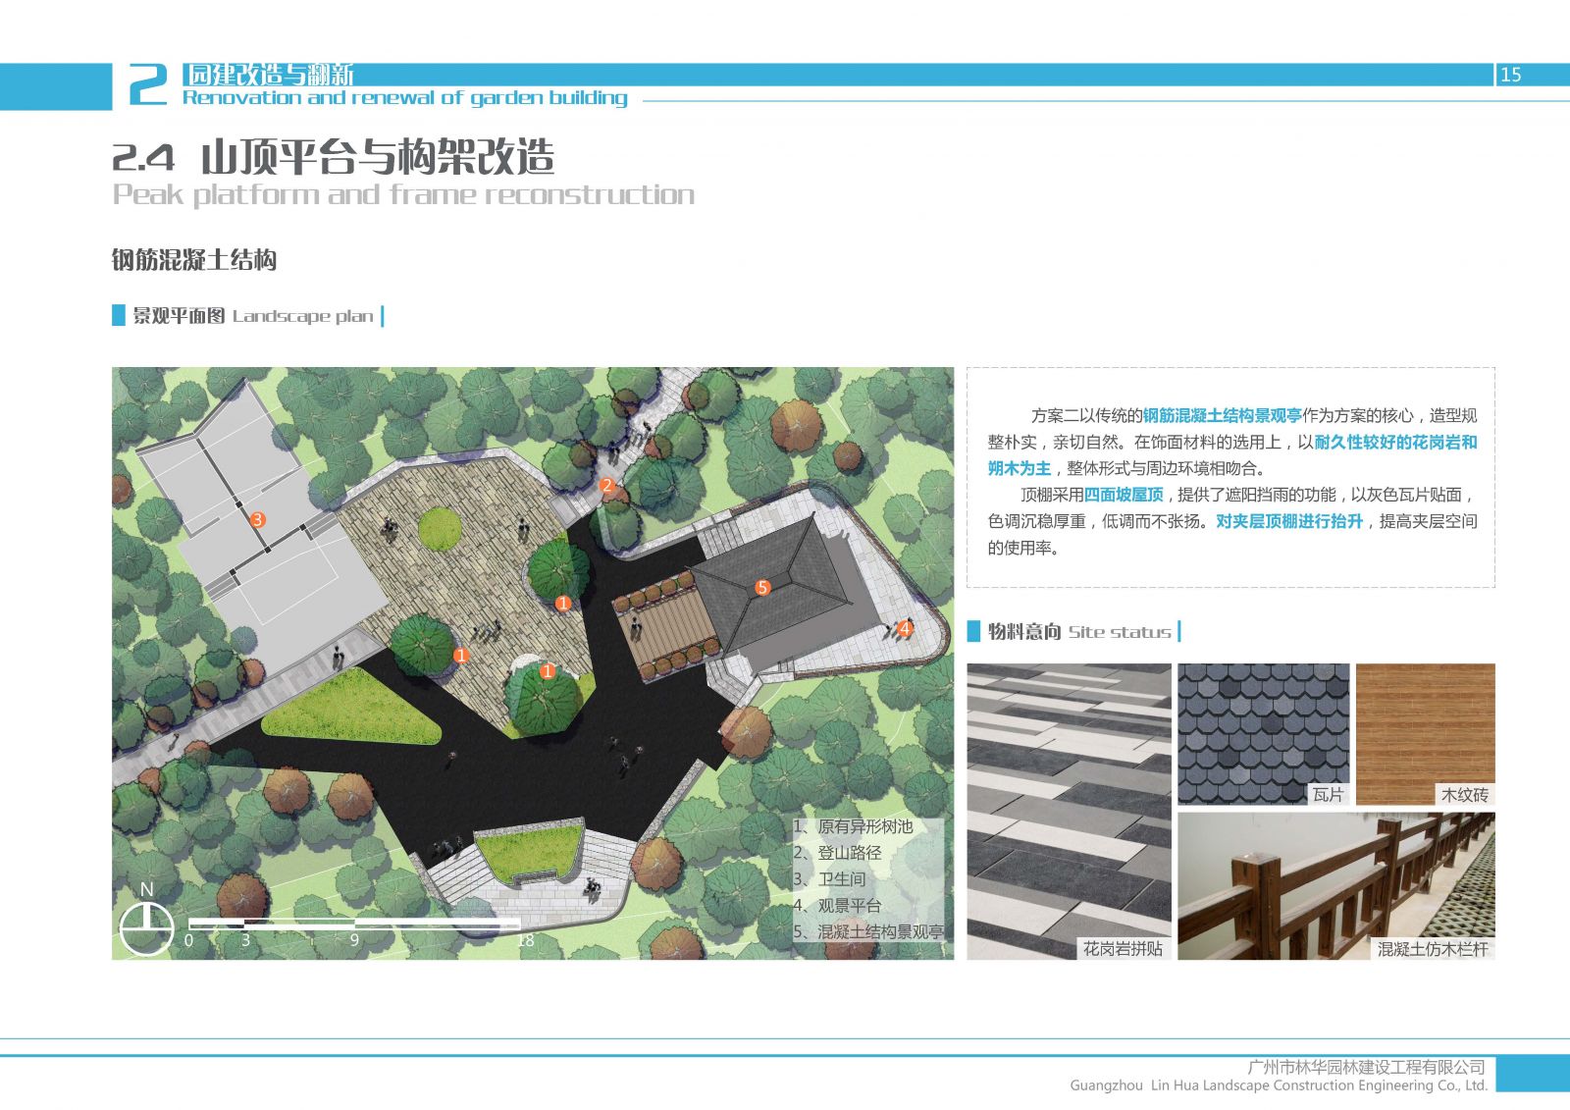
Task: Click the 园建改造与翻新 header title
Action: click(x=270, y=74)
